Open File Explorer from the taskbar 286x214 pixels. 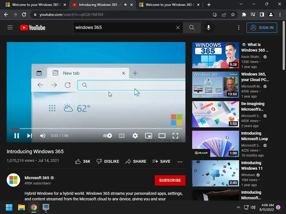(x=21, y=207)
